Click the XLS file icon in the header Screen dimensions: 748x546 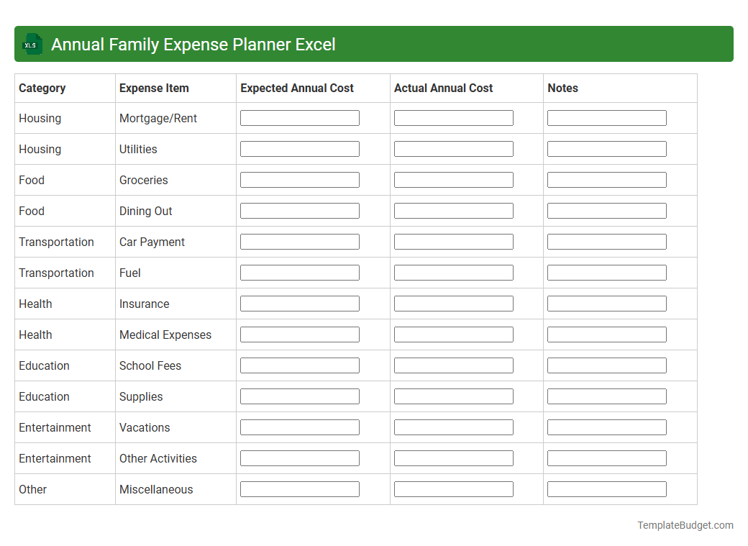32,44
